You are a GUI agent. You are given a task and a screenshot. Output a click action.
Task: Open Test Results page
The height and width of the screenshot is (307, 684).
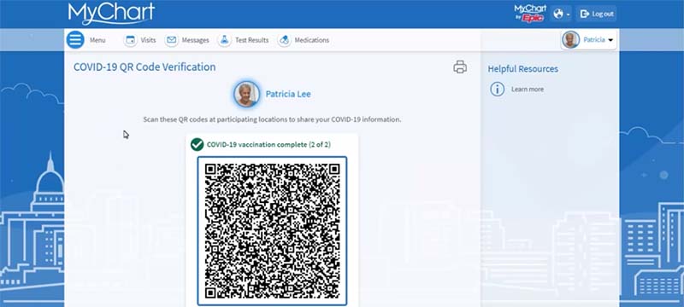point(251,40)
